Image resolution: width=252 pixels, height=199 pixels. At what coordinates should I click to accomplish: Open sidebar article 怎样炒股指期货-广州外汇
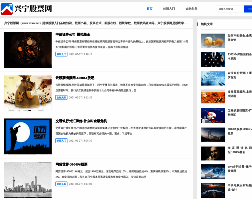point(240,112)
